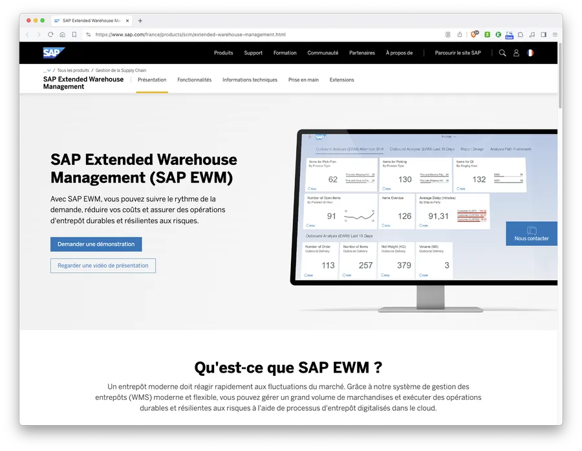Click the extension icon with New badge
Viewport: 582px width, 451px height.
[510, 35]
